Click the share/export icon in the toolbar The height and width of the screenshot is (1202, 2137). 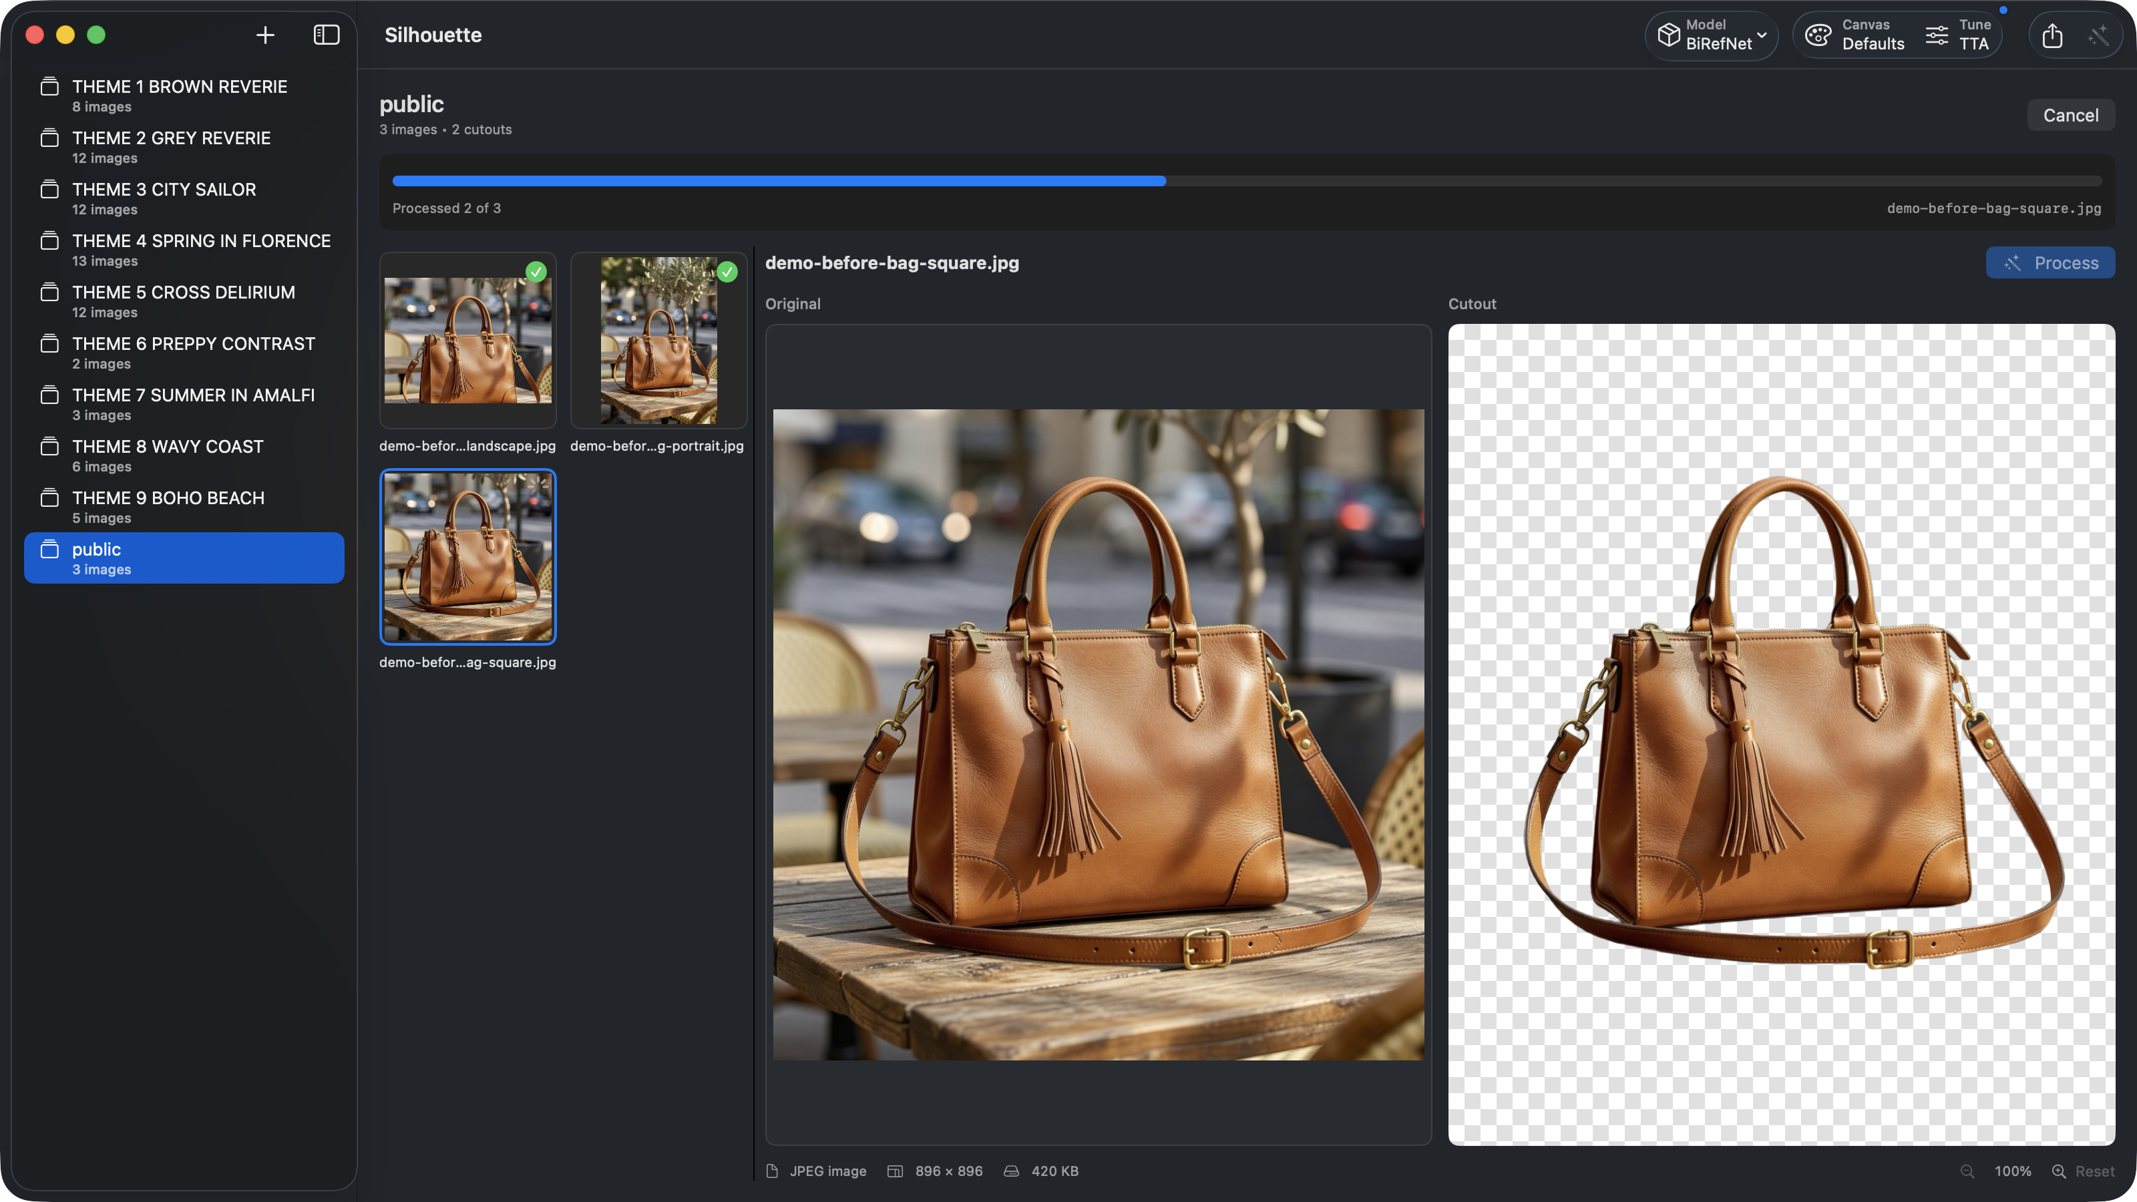[x=2052, y=35]
